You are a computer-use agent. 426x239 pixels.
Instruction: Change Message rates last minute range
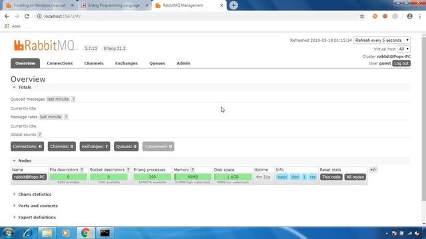coord(51,117)
